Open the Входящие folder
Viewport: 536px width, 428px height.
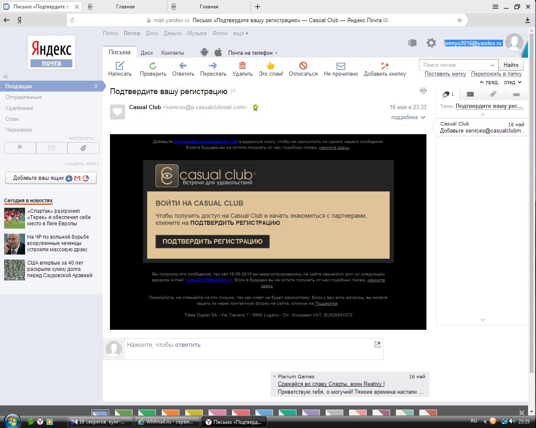51,86
